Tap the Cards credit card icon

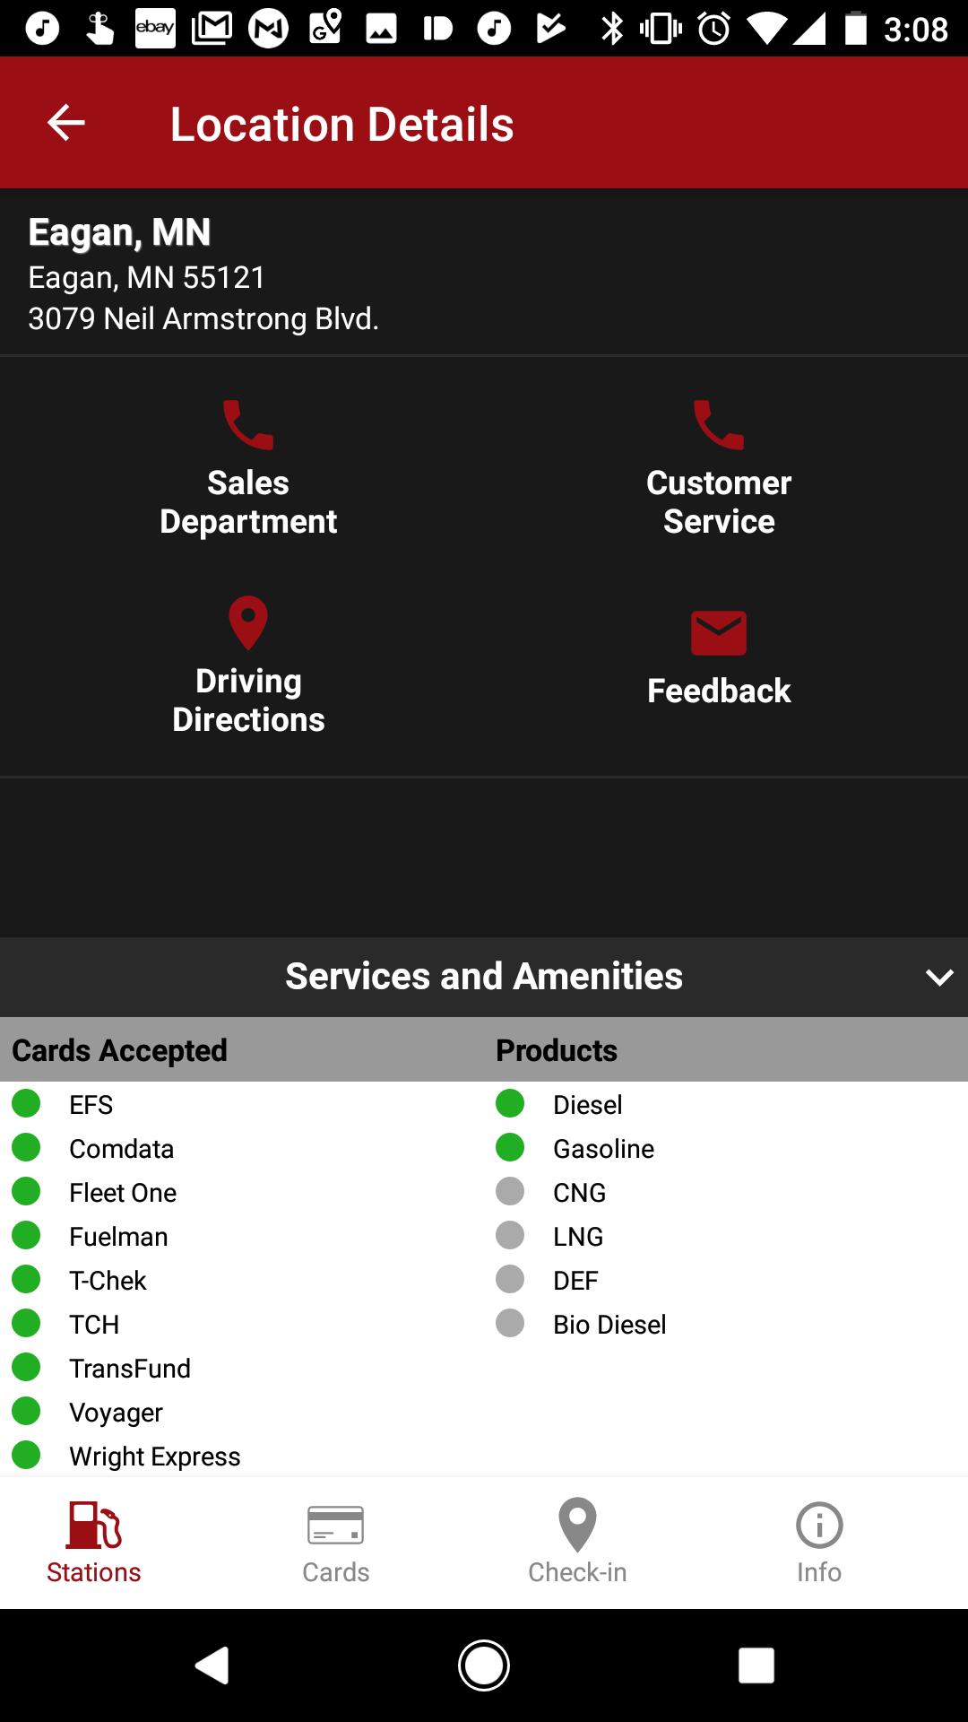[x=335, y=1525]
